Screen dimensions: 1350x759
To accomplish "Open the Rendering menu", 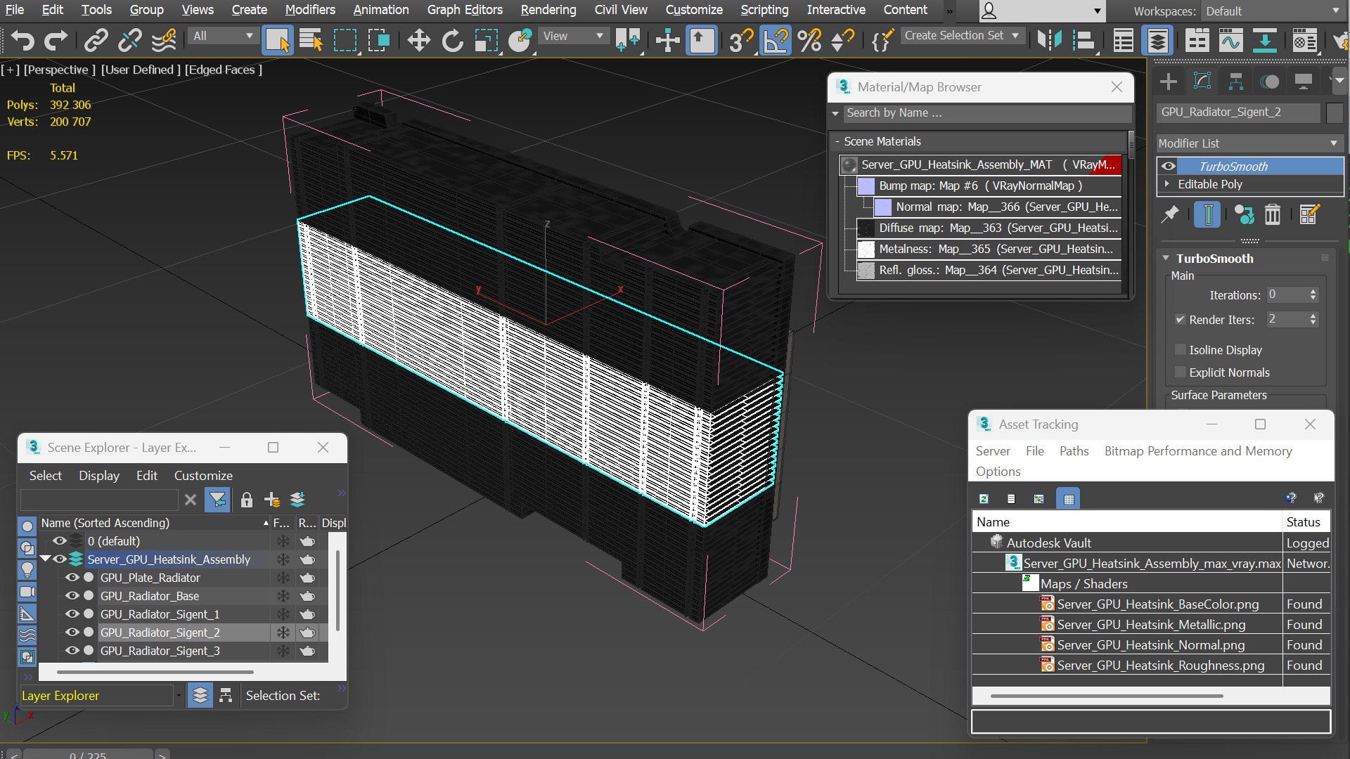I will (x=548, y=10).
